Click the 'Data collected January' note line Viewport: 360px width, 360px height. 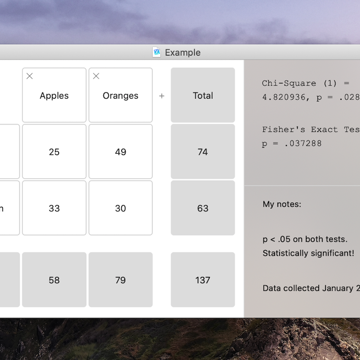(x=311, y=288)
